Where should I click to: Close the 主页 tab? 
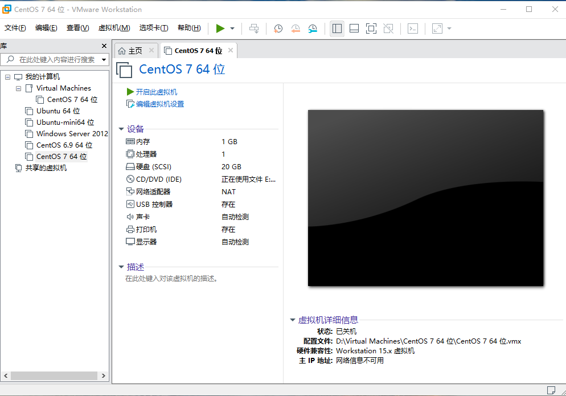[151, 50]
